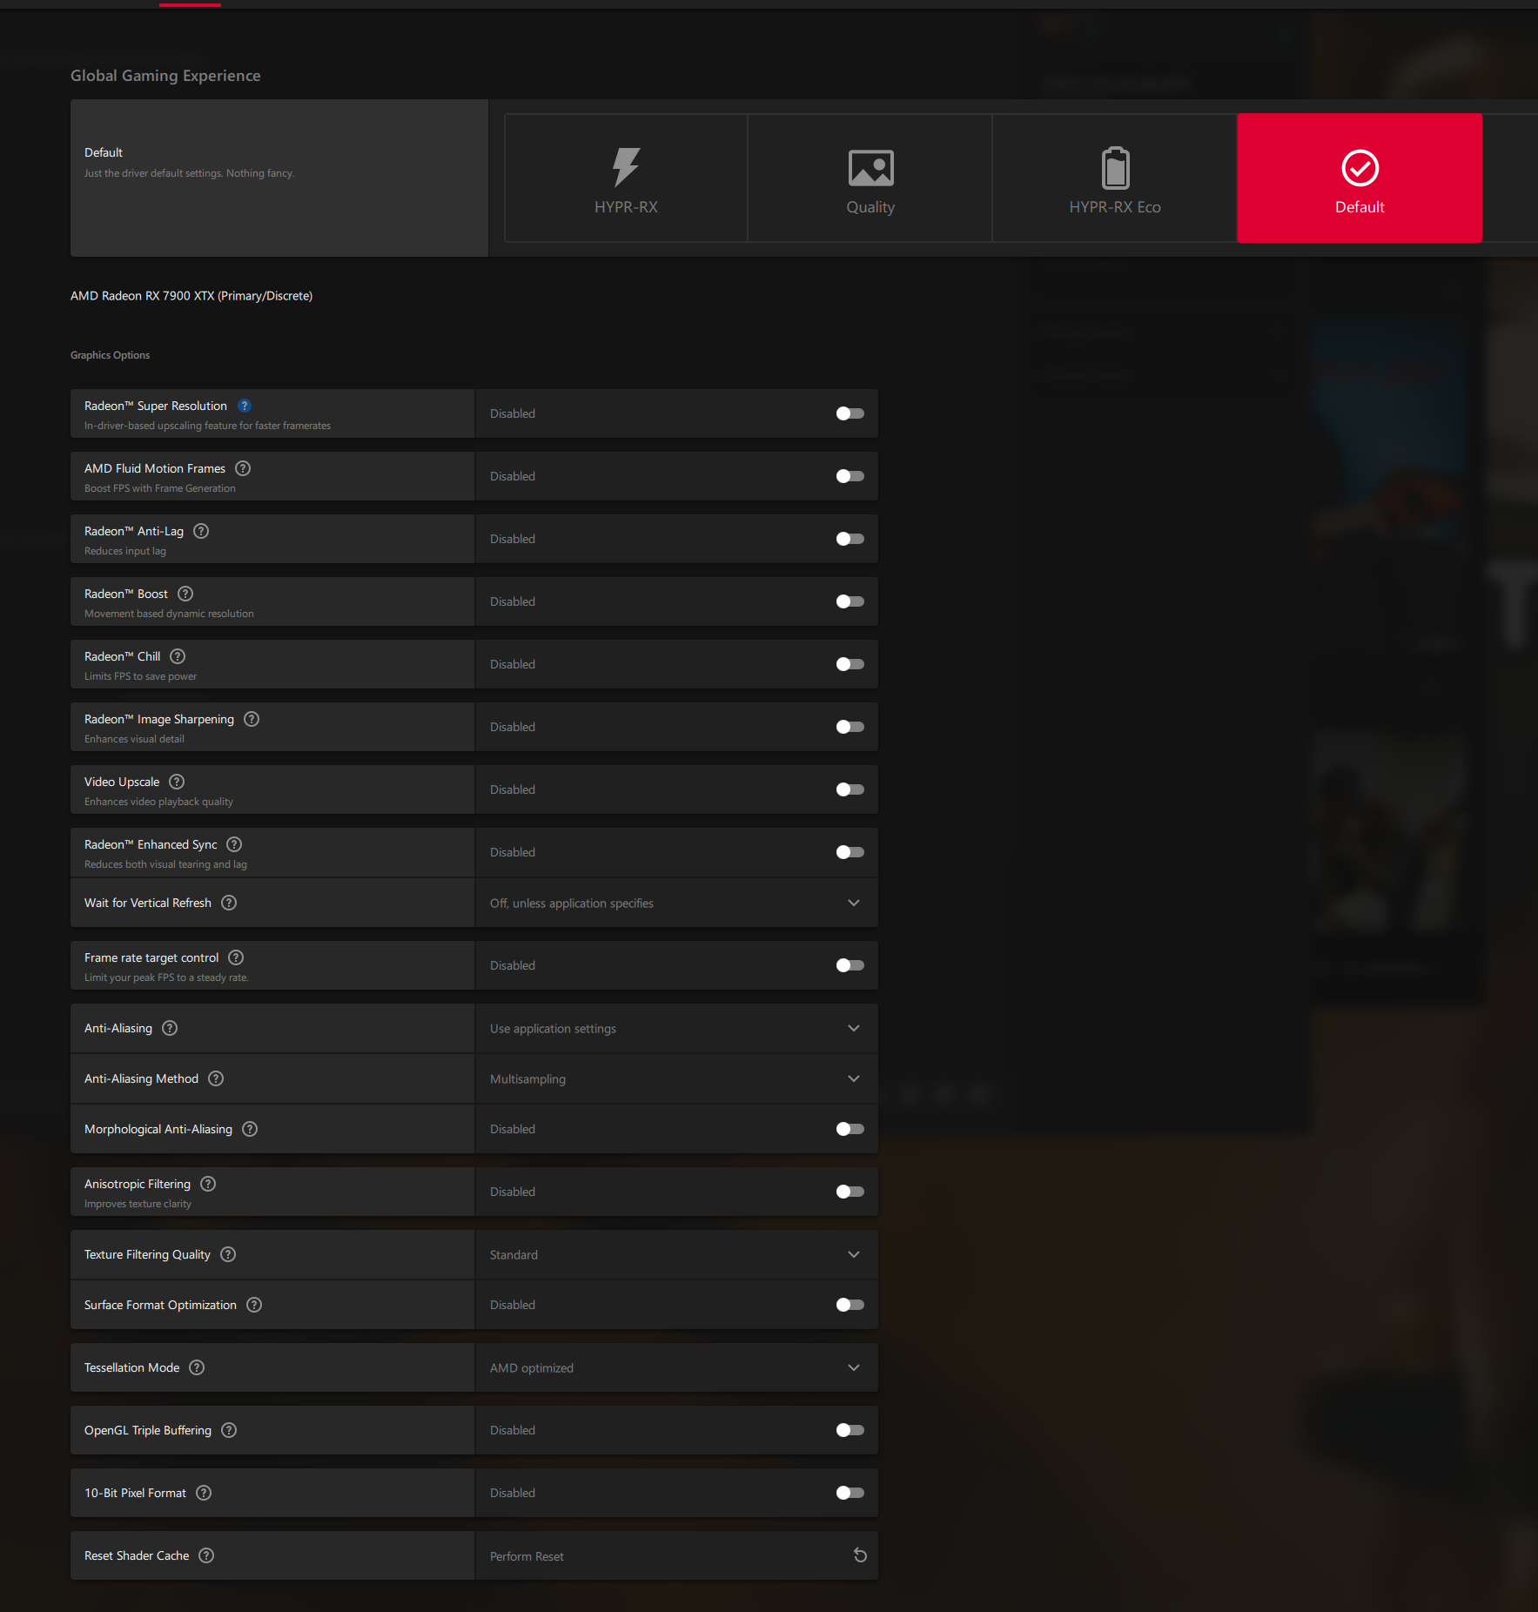The width and height of the screenshot is (1538, 1612).
Task: Pick the Default profile tile
Action: click(1360, 178)
